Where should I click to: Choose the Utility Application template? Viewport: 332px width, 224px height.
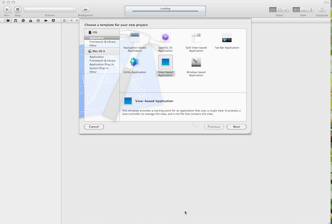coord(135,65)
